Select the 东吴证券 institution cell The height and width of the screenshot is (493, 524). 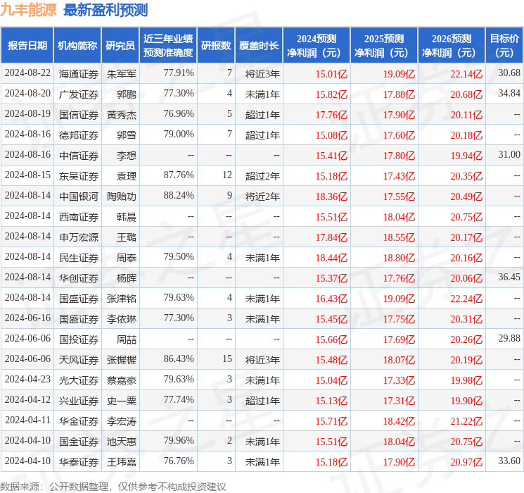(x=79, y=176)
